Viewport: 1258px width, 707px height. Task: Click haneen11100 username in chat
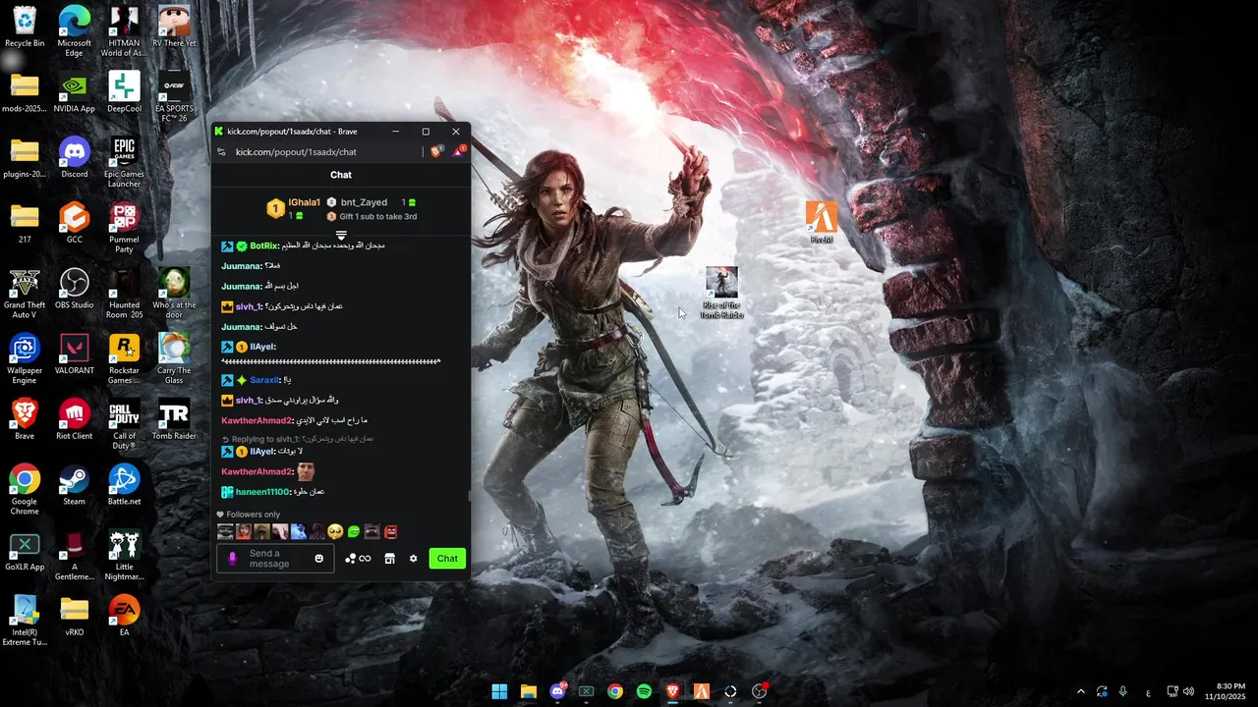263,492
